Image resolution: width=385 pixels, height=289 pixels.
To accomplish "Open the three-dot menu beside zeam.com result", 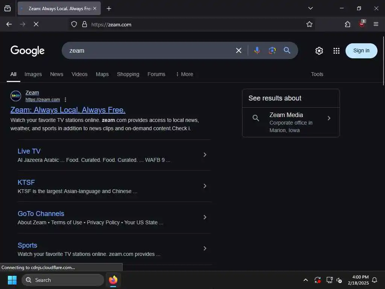I will (65, 99).
